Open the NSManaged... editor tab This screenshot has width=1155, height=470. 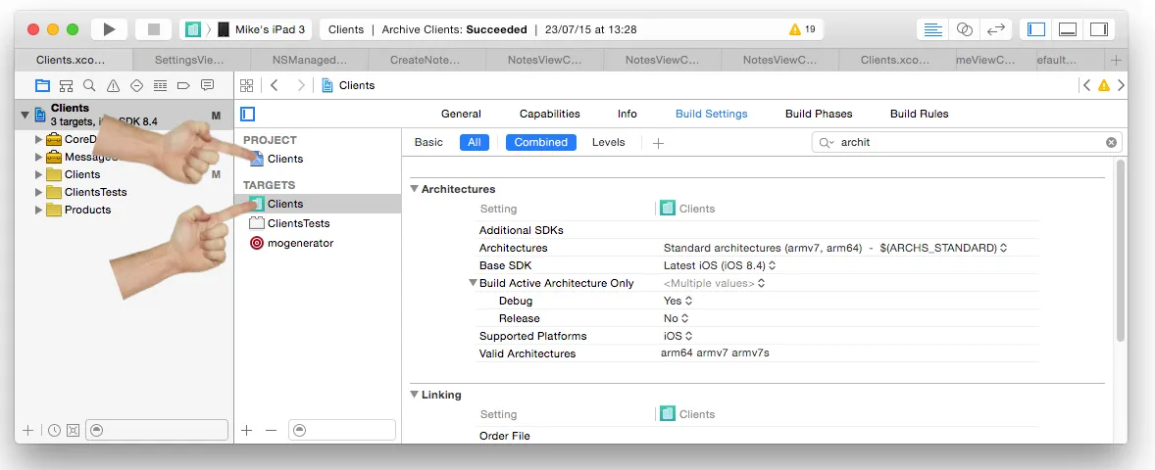click(309, 61)
